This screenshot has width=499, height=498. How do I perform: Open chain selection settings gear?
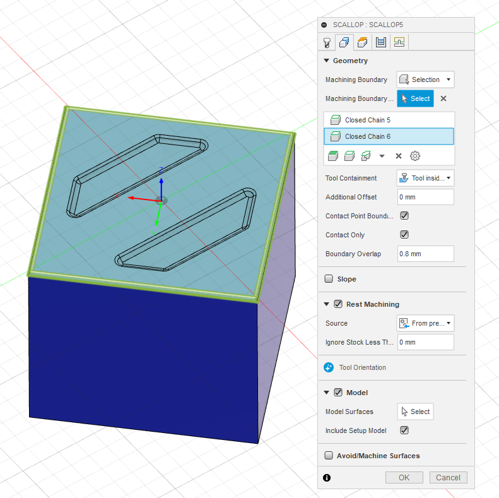[414, 156]
